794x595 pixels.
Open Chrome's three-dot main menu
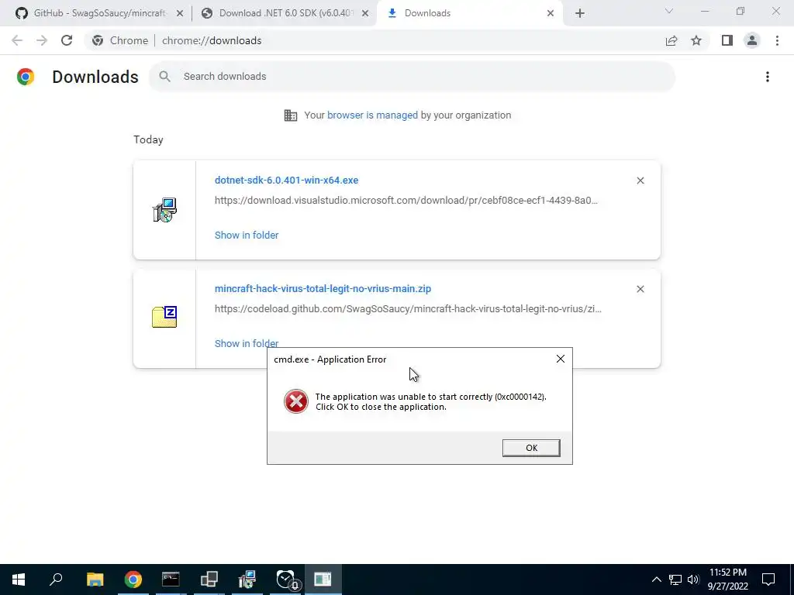click(777, 40)
